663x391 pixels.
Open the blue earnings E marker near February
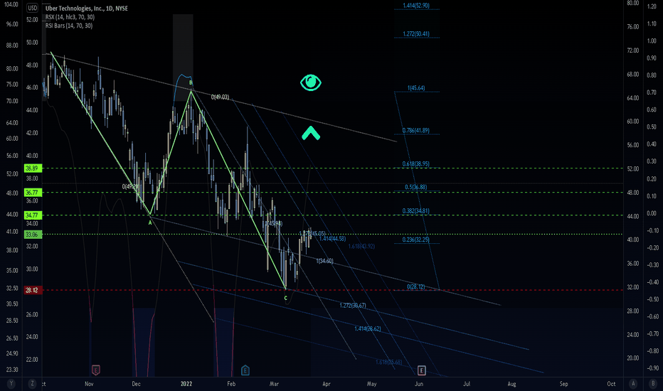[x=245, y=370]
